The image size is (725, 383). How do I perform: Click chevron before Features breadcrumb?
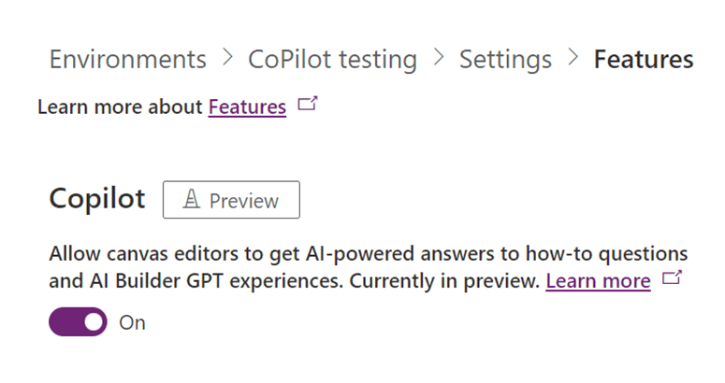(573, 60)
